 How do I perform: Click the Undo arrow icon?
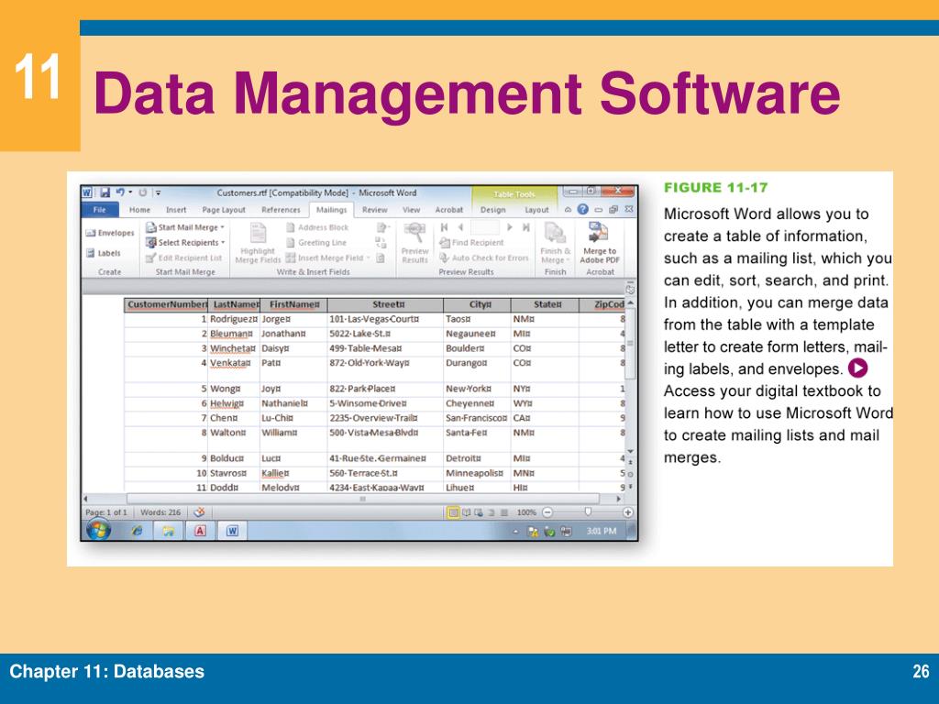[x=120, y=192]
